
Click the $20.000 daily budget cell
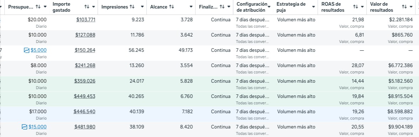(37, 20)
